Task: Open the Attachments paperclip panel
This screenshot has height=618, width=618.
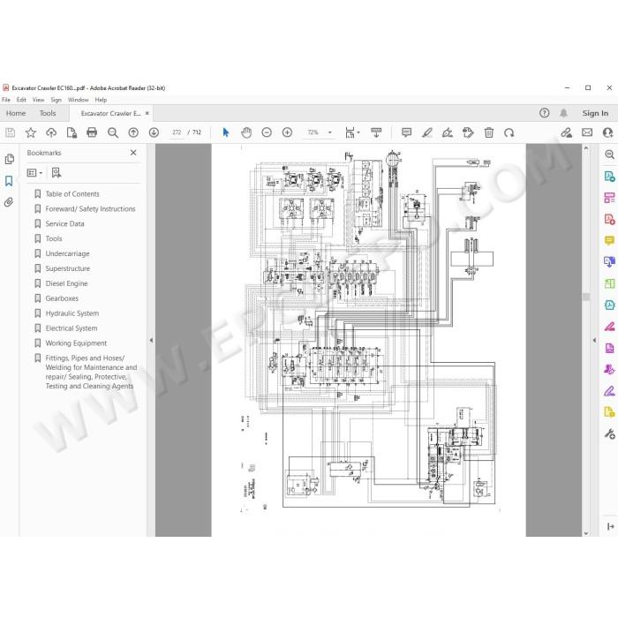Action: coord(9,202)
